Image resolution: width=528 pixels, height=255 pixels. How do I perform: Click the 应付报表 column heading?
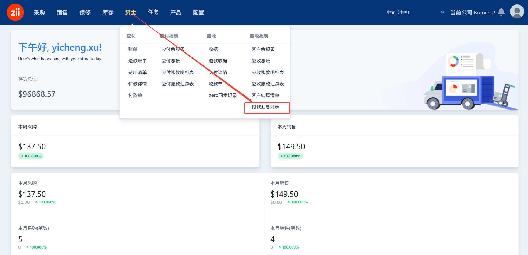169,36
